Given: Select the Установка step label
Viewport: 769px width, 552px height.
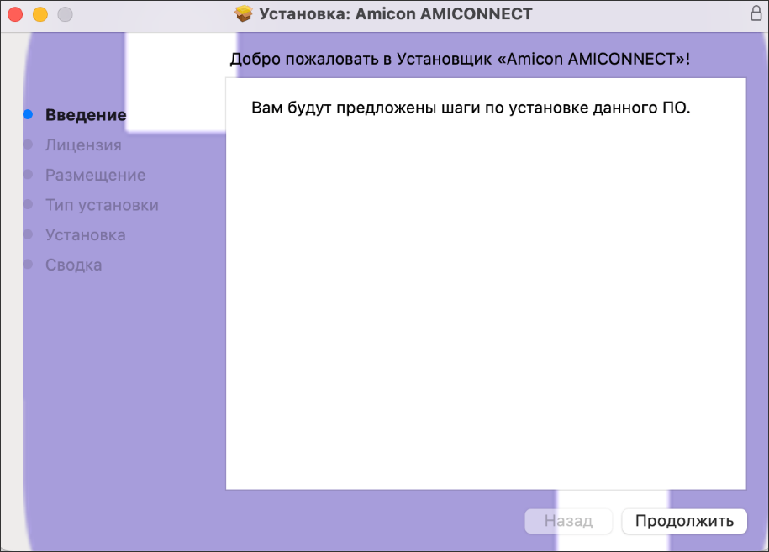Looking at the screenshot, I should click(x=86, y=234).
